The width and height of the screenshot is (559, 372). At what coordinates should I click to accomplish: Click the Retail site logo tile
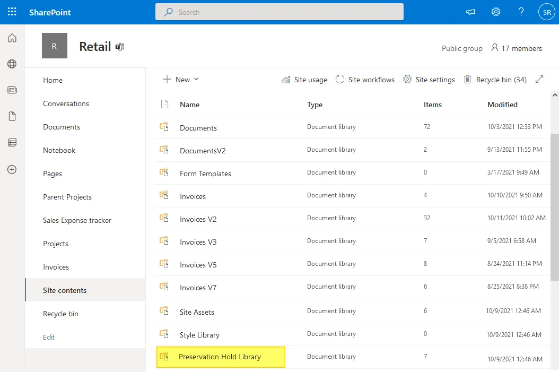click(55, 46)
